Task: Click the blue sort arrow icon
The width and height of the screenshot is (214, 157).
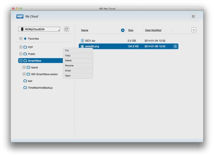Action: pos(123,30)
